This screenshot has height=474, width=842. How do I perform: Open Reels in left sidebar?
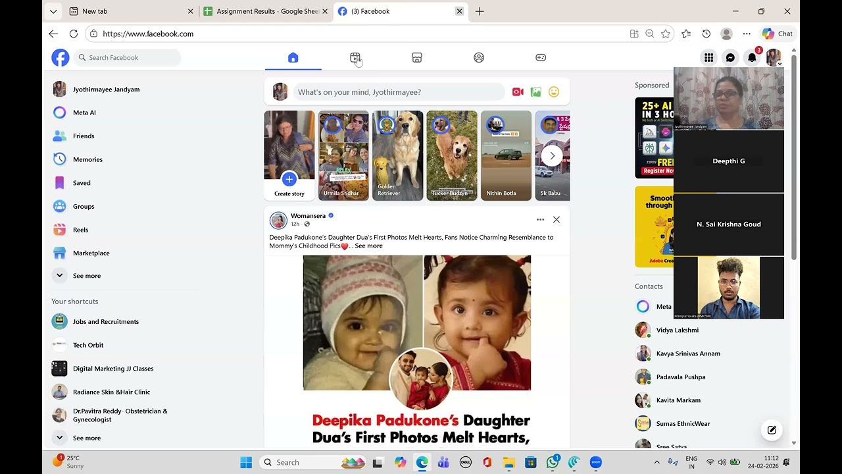tap(80, 230)
